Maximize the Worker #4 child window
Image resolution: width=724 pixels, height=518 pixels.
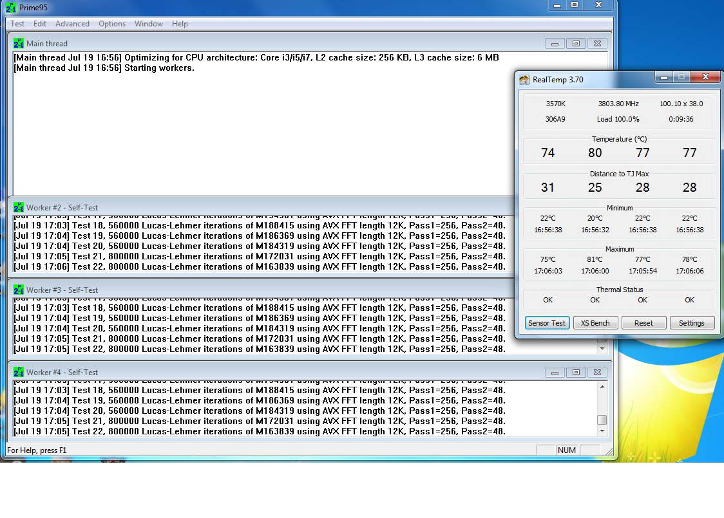tap(576, 373)
